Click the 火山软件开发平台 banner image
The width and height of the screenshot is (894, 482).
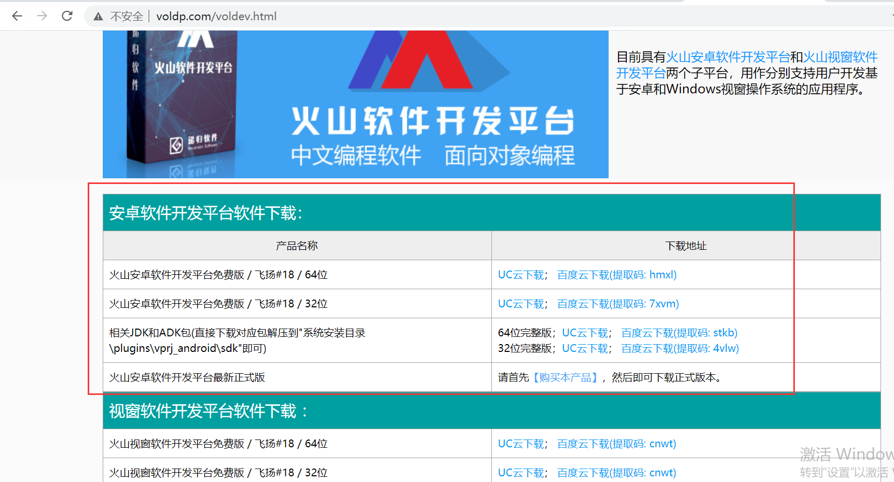[355, 104]
